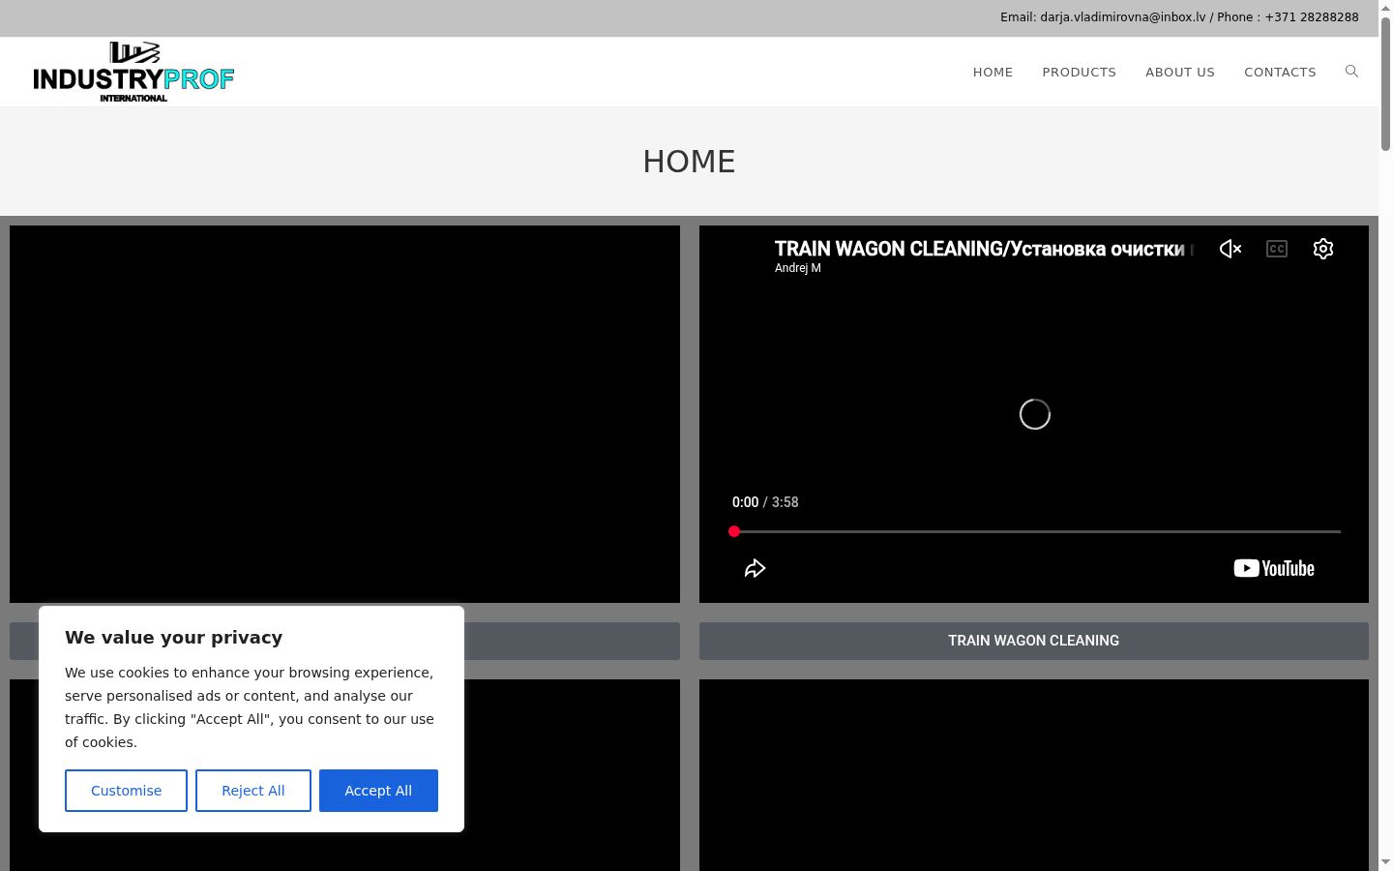Screen dimensions: 1393x871
Task: Accept All cookies
Action: click(x=378, y=791)
